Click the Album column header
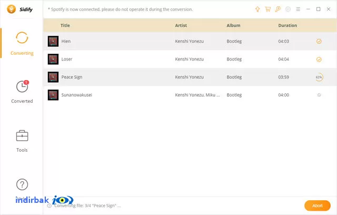Screen dimensions: 337x215 (x=233, y=25)
